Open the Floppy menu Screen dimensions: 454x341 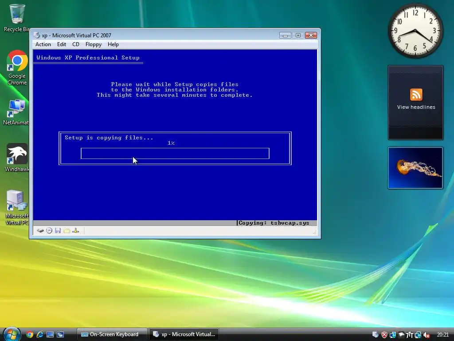(x=93, y=44)
